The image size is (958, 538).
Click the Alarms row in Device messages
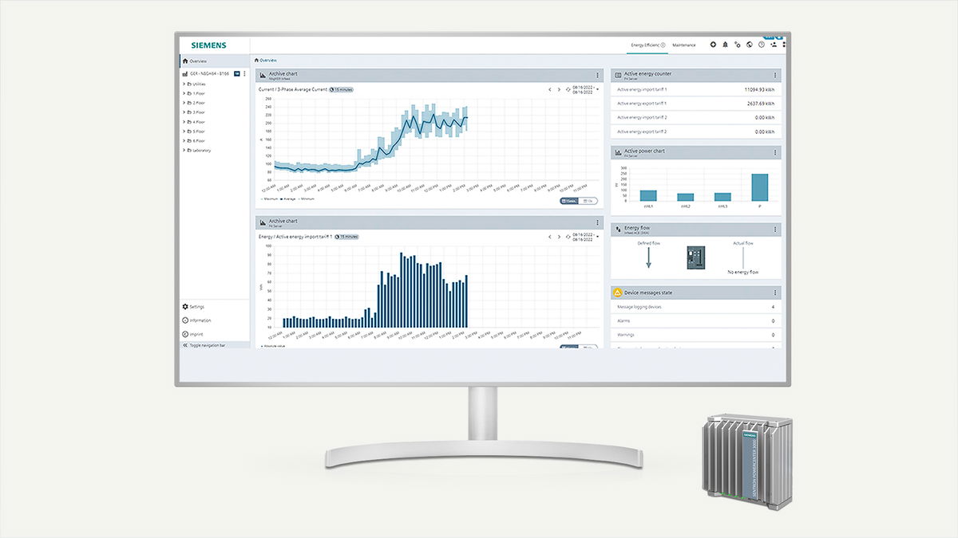(696, 321)
